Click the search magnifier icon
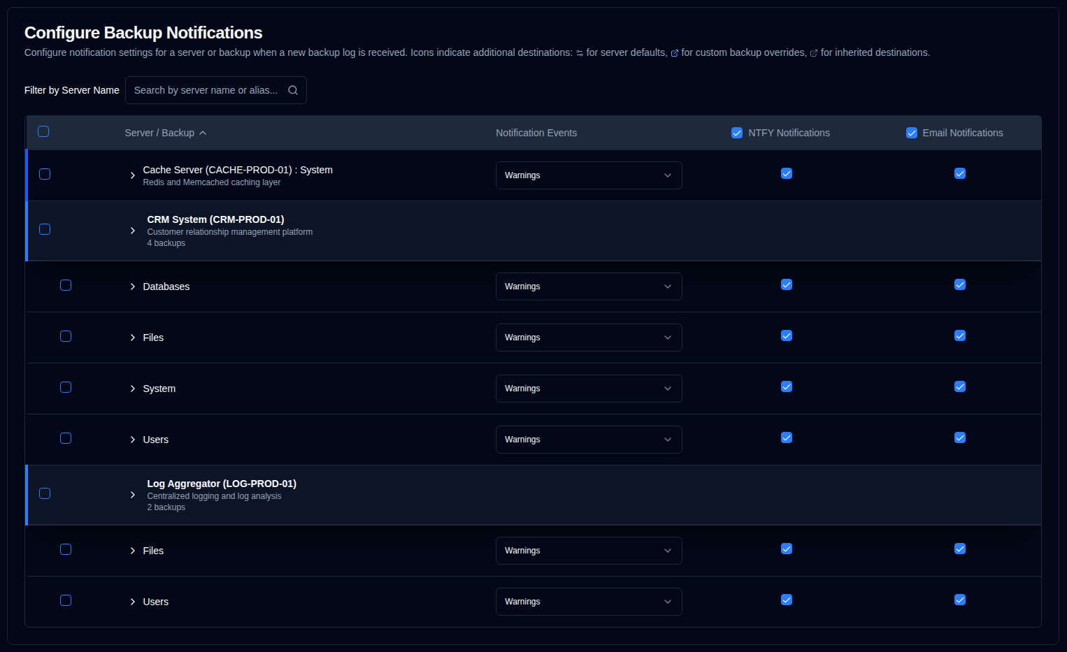 [x=293, y=90]
